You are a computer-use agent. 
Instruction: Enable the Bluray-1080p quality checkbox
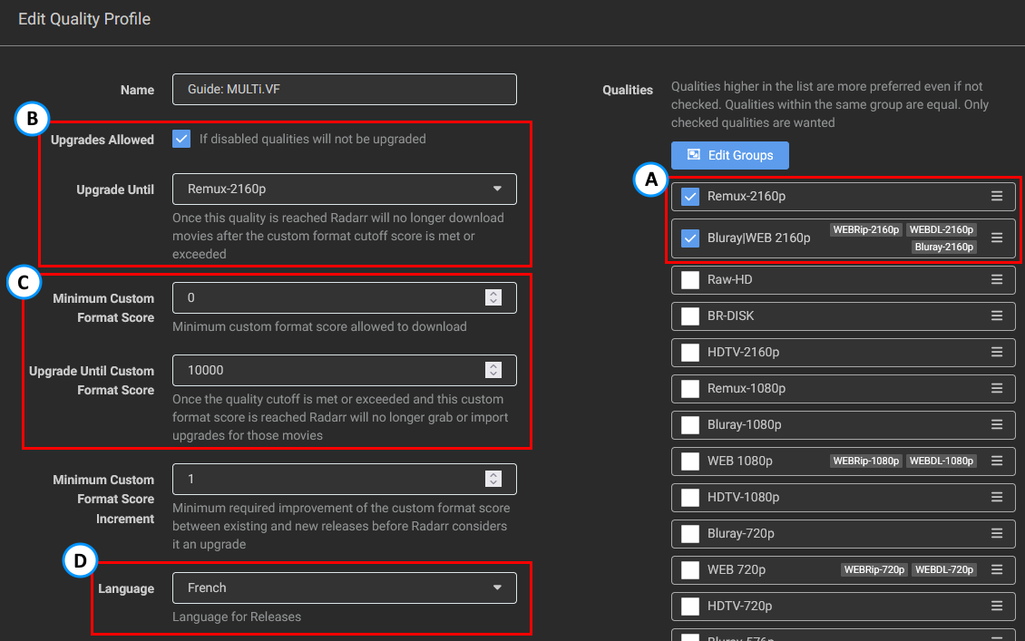pos(690,424)
